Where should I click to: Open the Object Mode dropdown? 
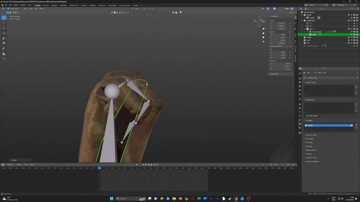point(14,9)
